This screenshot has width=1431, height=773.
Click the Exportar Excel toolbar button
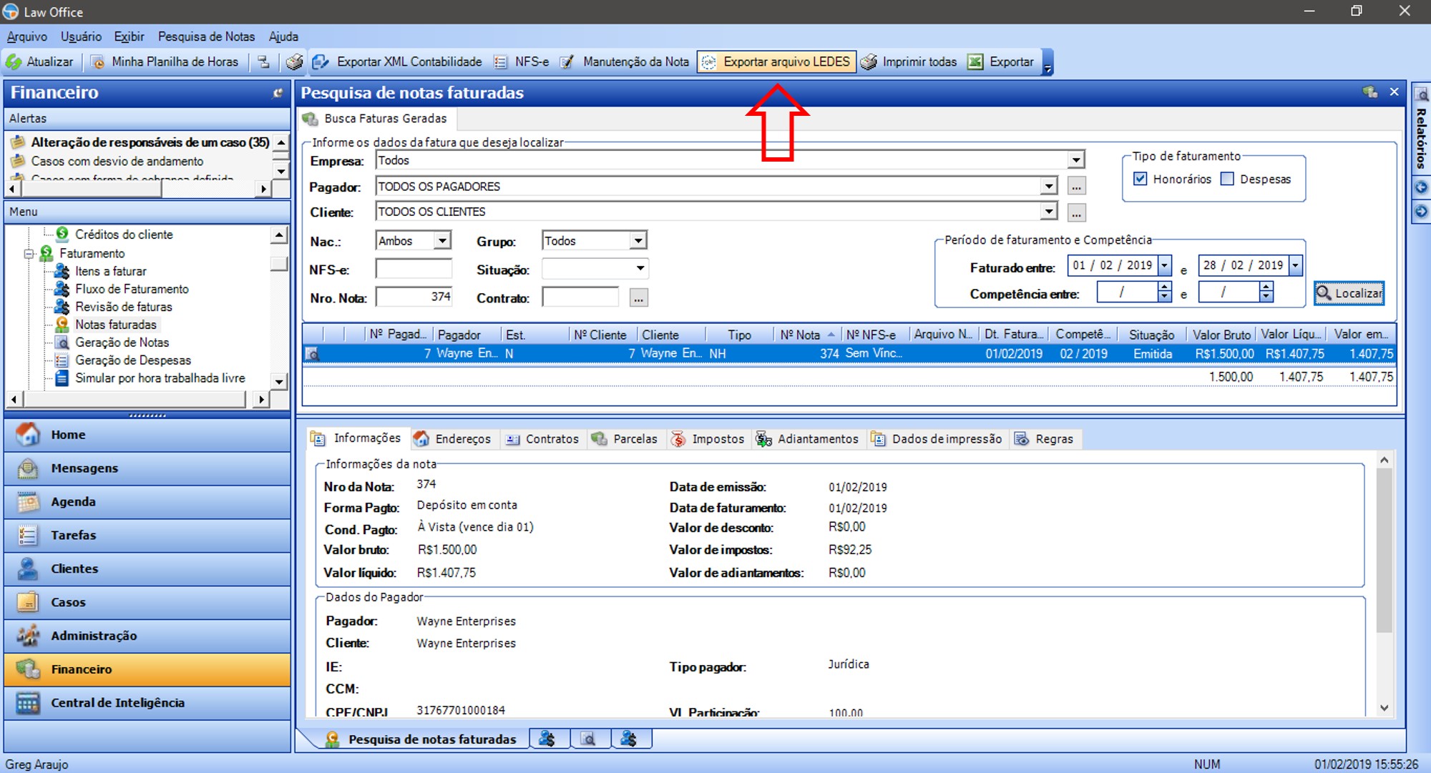pyautogui.click(x=1001, y=62)
